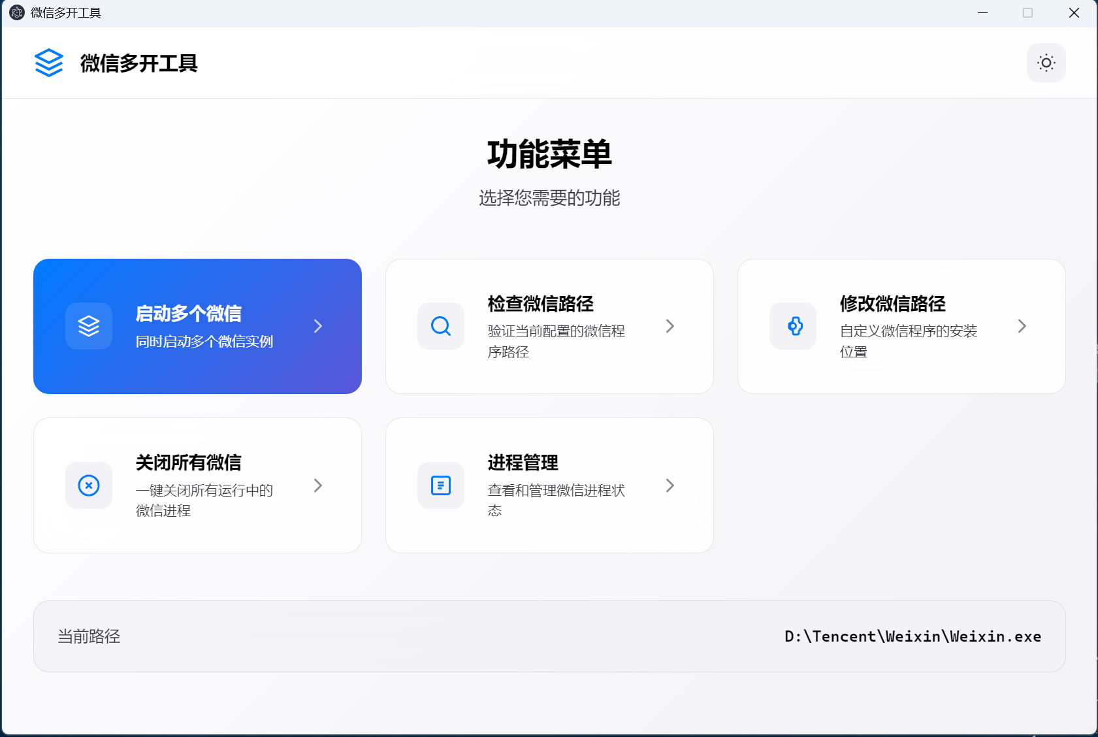Expand the arrow on the 检查微信路径 card
The image size is (1098, 737).
[x=670, y=326]
